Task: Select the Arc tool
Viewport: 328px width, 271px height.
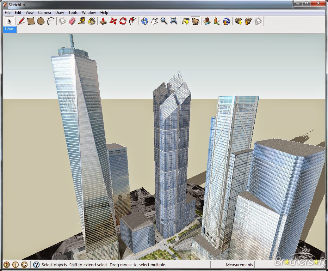Action: point(51,21)
